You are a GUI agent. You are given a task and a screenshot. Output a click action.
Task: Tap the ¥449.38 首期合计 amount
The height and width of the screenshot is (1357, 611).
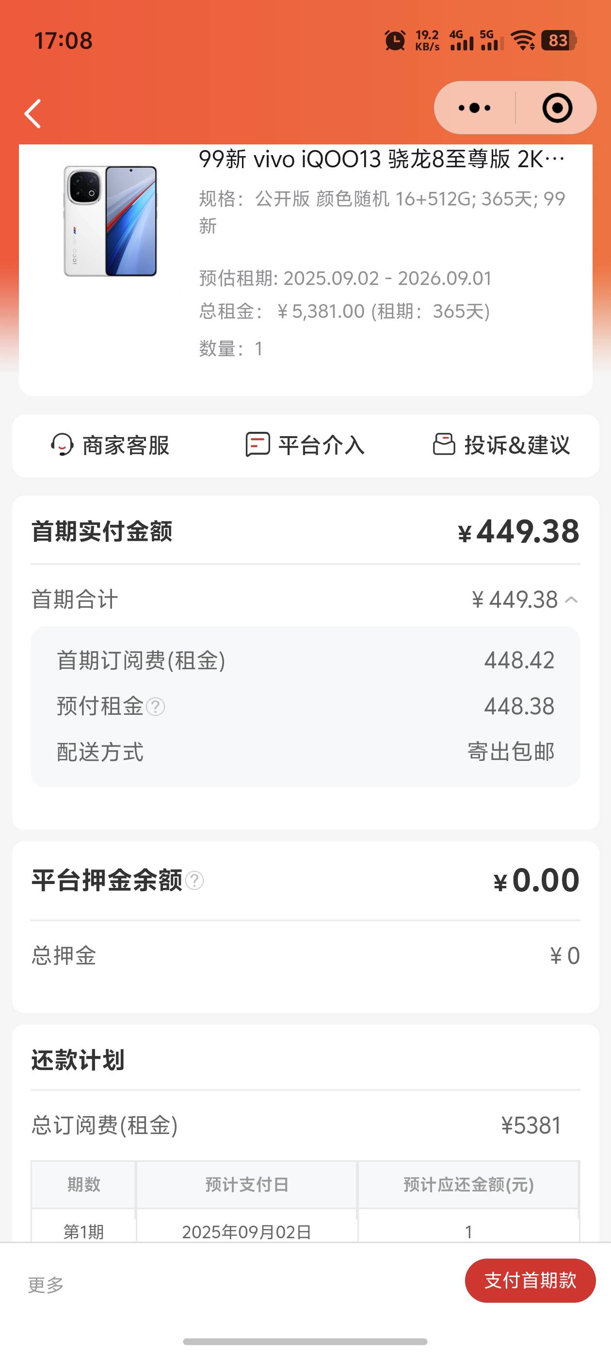tap(515, 600)
